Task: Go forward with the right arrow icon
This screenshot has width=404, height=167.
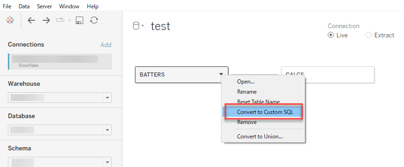Action: 46,20
